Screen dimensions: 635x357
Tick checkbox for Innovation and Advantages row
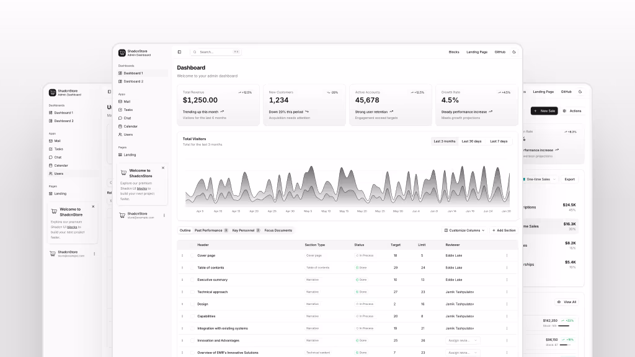192,340
